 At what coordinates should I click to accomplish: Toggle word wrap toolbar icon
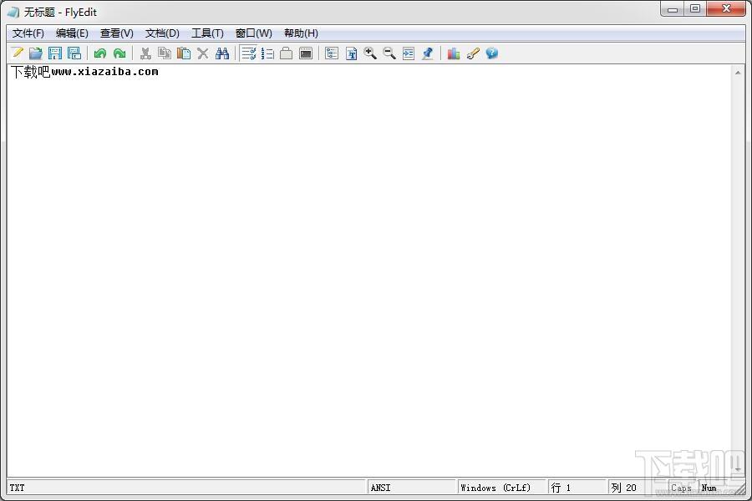pos(248,53)
